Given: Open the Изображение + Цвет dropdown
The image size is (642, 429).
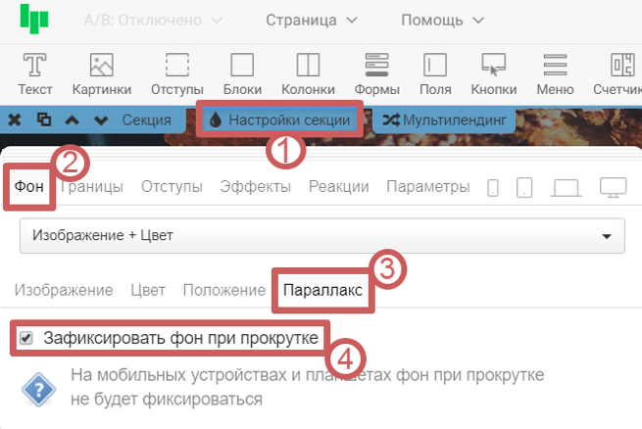Looking at the screenshot, I should tap(321, 236).
